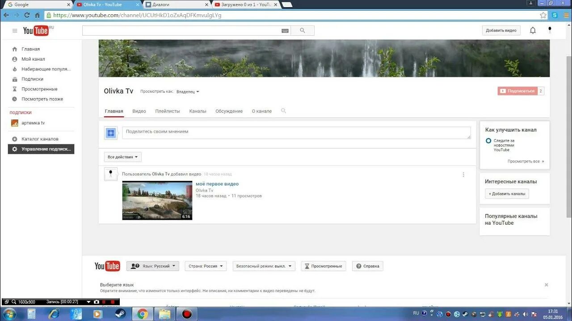This screenshot has width=572, height=321.
Task: Select the 'Главная' channel tab
Action: pyautogui.click(x=114, y=111)
